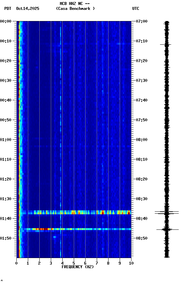Click the 08:10 UTC time label
181x284 pixels.
tap(141, 159)
